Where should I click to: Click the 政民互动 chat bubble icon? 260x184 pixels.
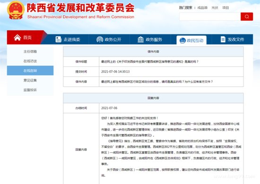[182, 41]
